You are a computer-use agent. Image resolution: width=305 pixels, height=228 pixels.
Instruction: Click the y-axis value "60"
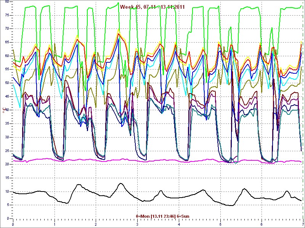(7, 56)
